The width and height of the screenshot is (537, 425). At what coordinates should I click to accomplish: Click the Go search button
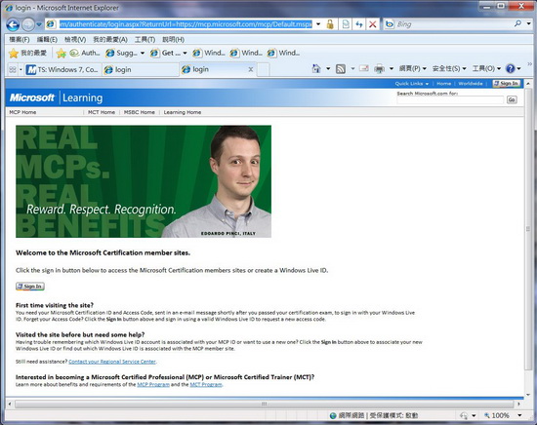coord(512,99)
